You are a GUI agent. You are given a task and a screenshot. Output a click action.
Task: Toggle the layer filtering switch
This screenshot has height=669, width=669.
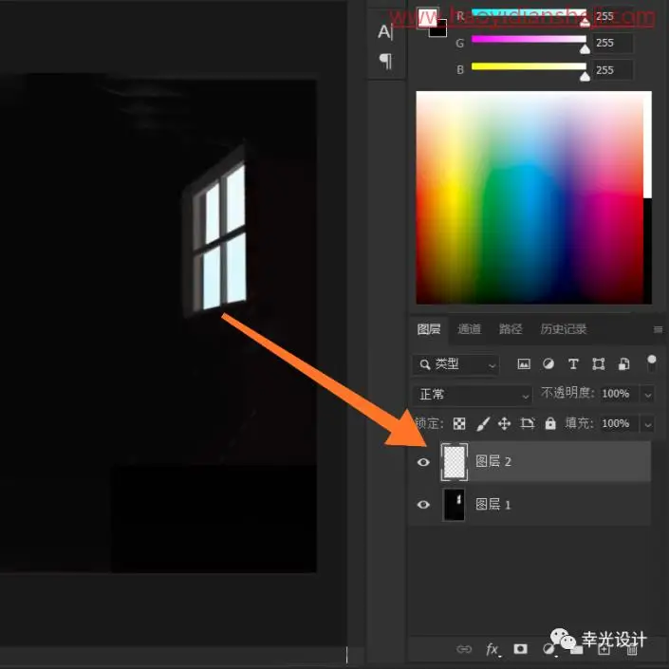(652, 363)
